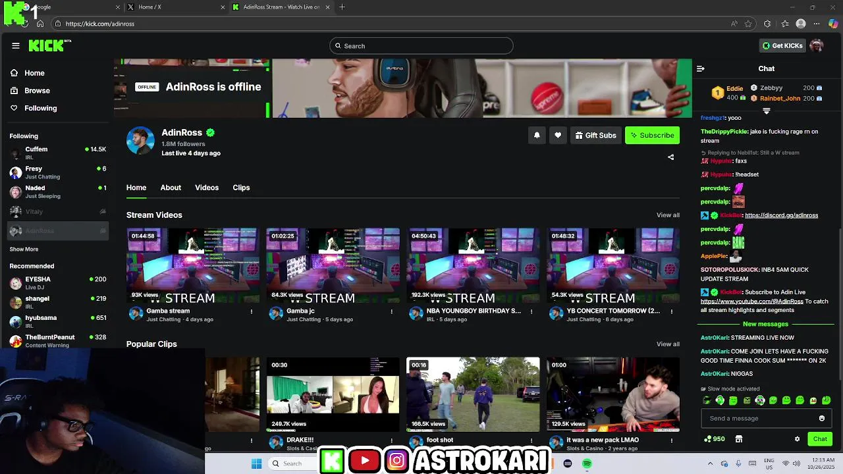Switch to the channel Clips tab
843x474 pixels.
coord(241,188)
